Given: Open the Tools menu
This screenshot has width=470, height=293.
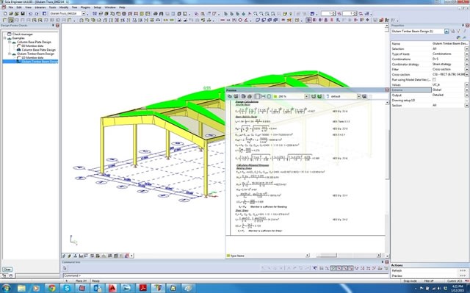Looking at the screenshot, I should point(52,7).
